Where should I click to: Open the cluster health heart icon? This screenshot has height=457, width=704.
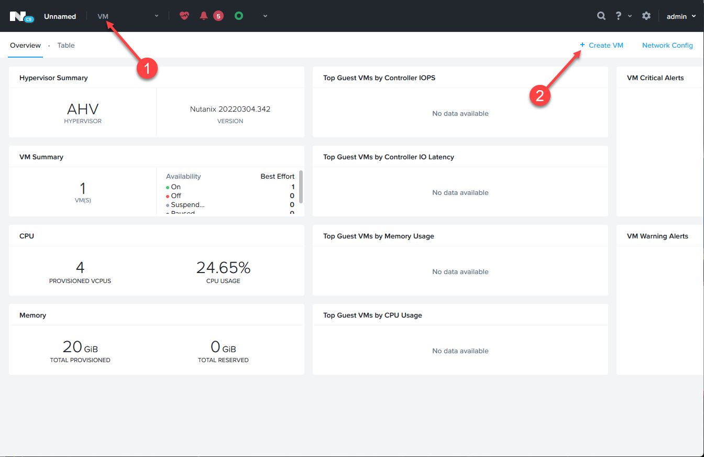tap(184, 16)
